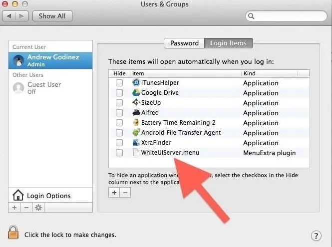Click the Login Options house icon
The width and height of the screenshot is (332, 247).
click(18, 195)
